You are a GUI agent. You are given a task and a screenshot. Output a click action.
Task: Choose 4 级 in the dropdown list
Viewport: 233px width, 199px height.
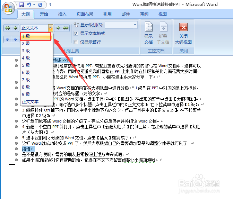pos(36,58)
